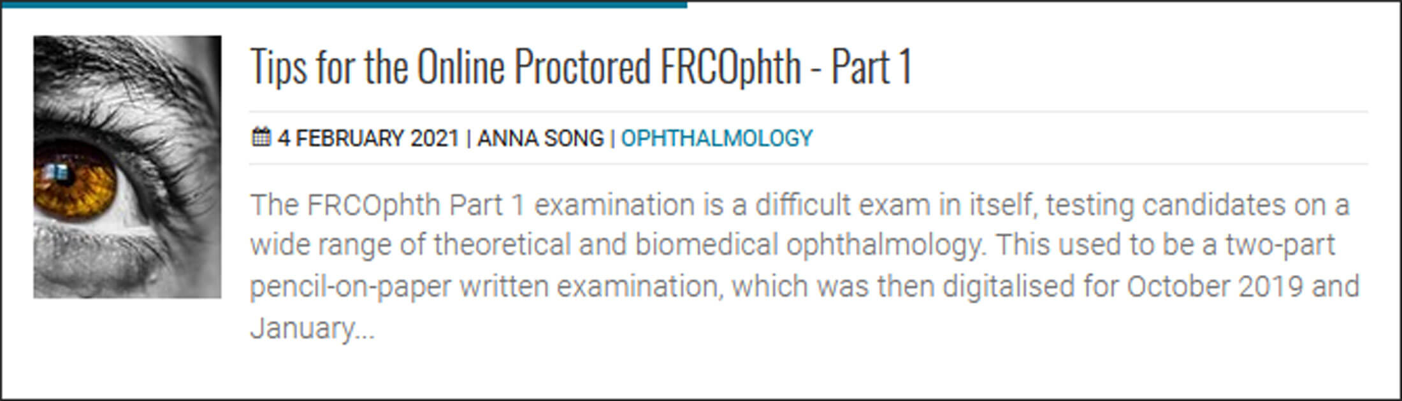Click the 4 February 2021 date
This screenshot has width=1402, height=401.
pyautogui.click(x=368, y=138)
